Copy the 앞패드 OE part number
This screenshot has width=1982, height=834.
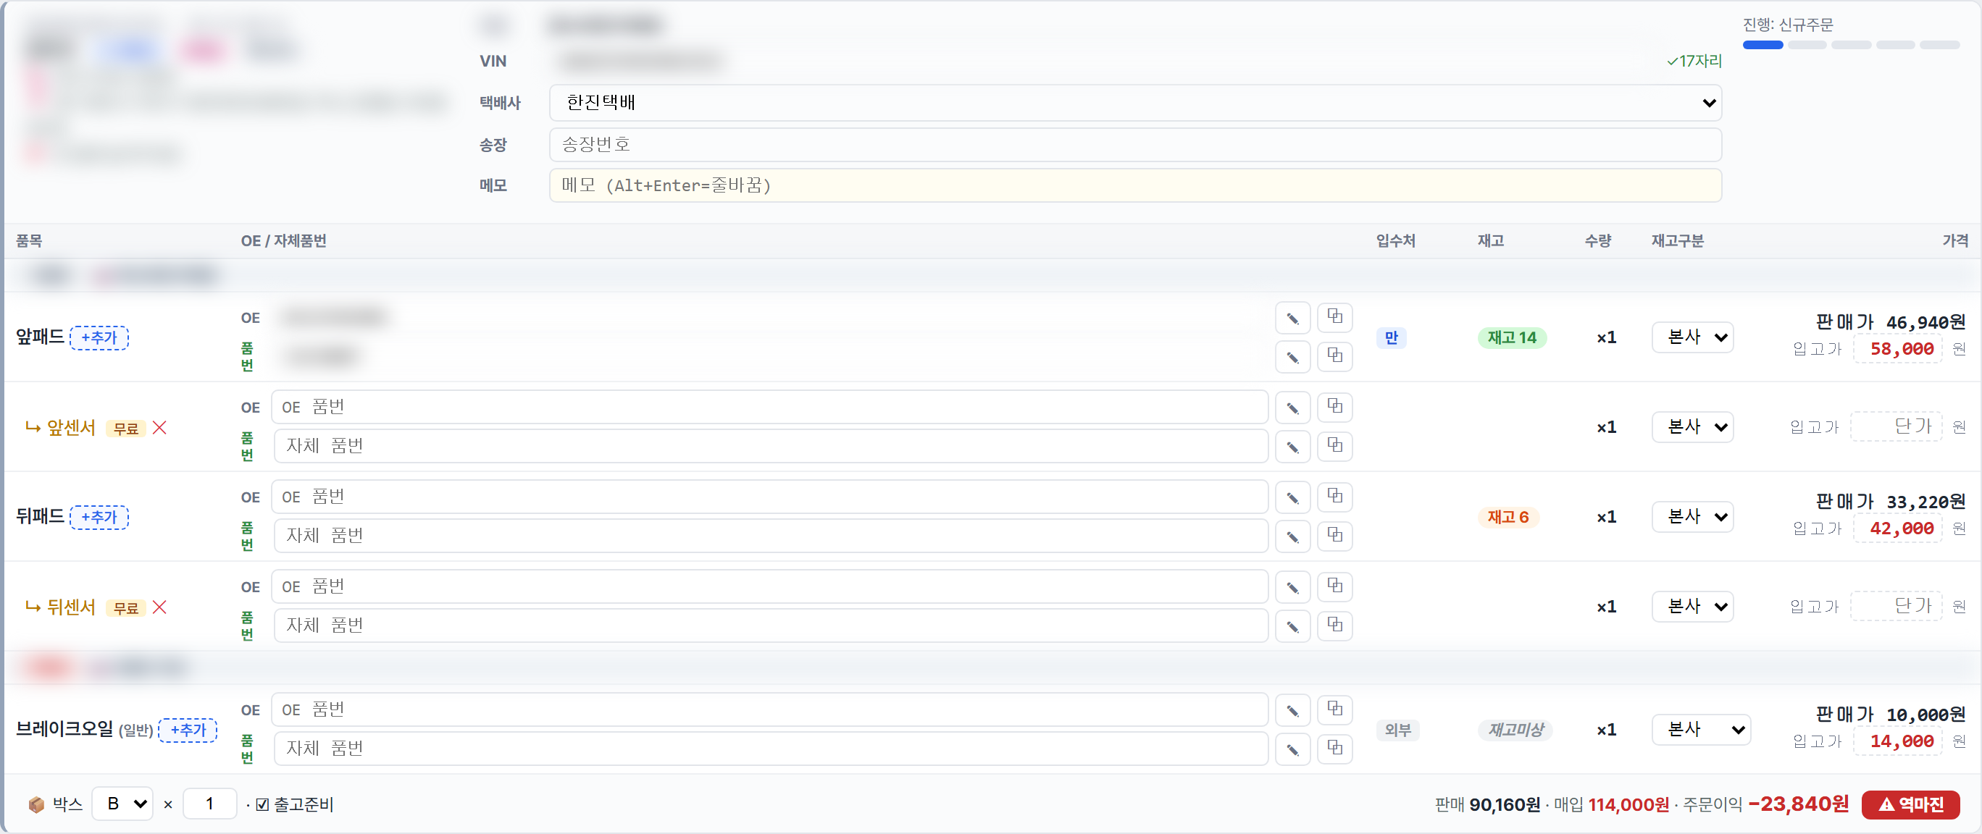[x=1335, y=316]
